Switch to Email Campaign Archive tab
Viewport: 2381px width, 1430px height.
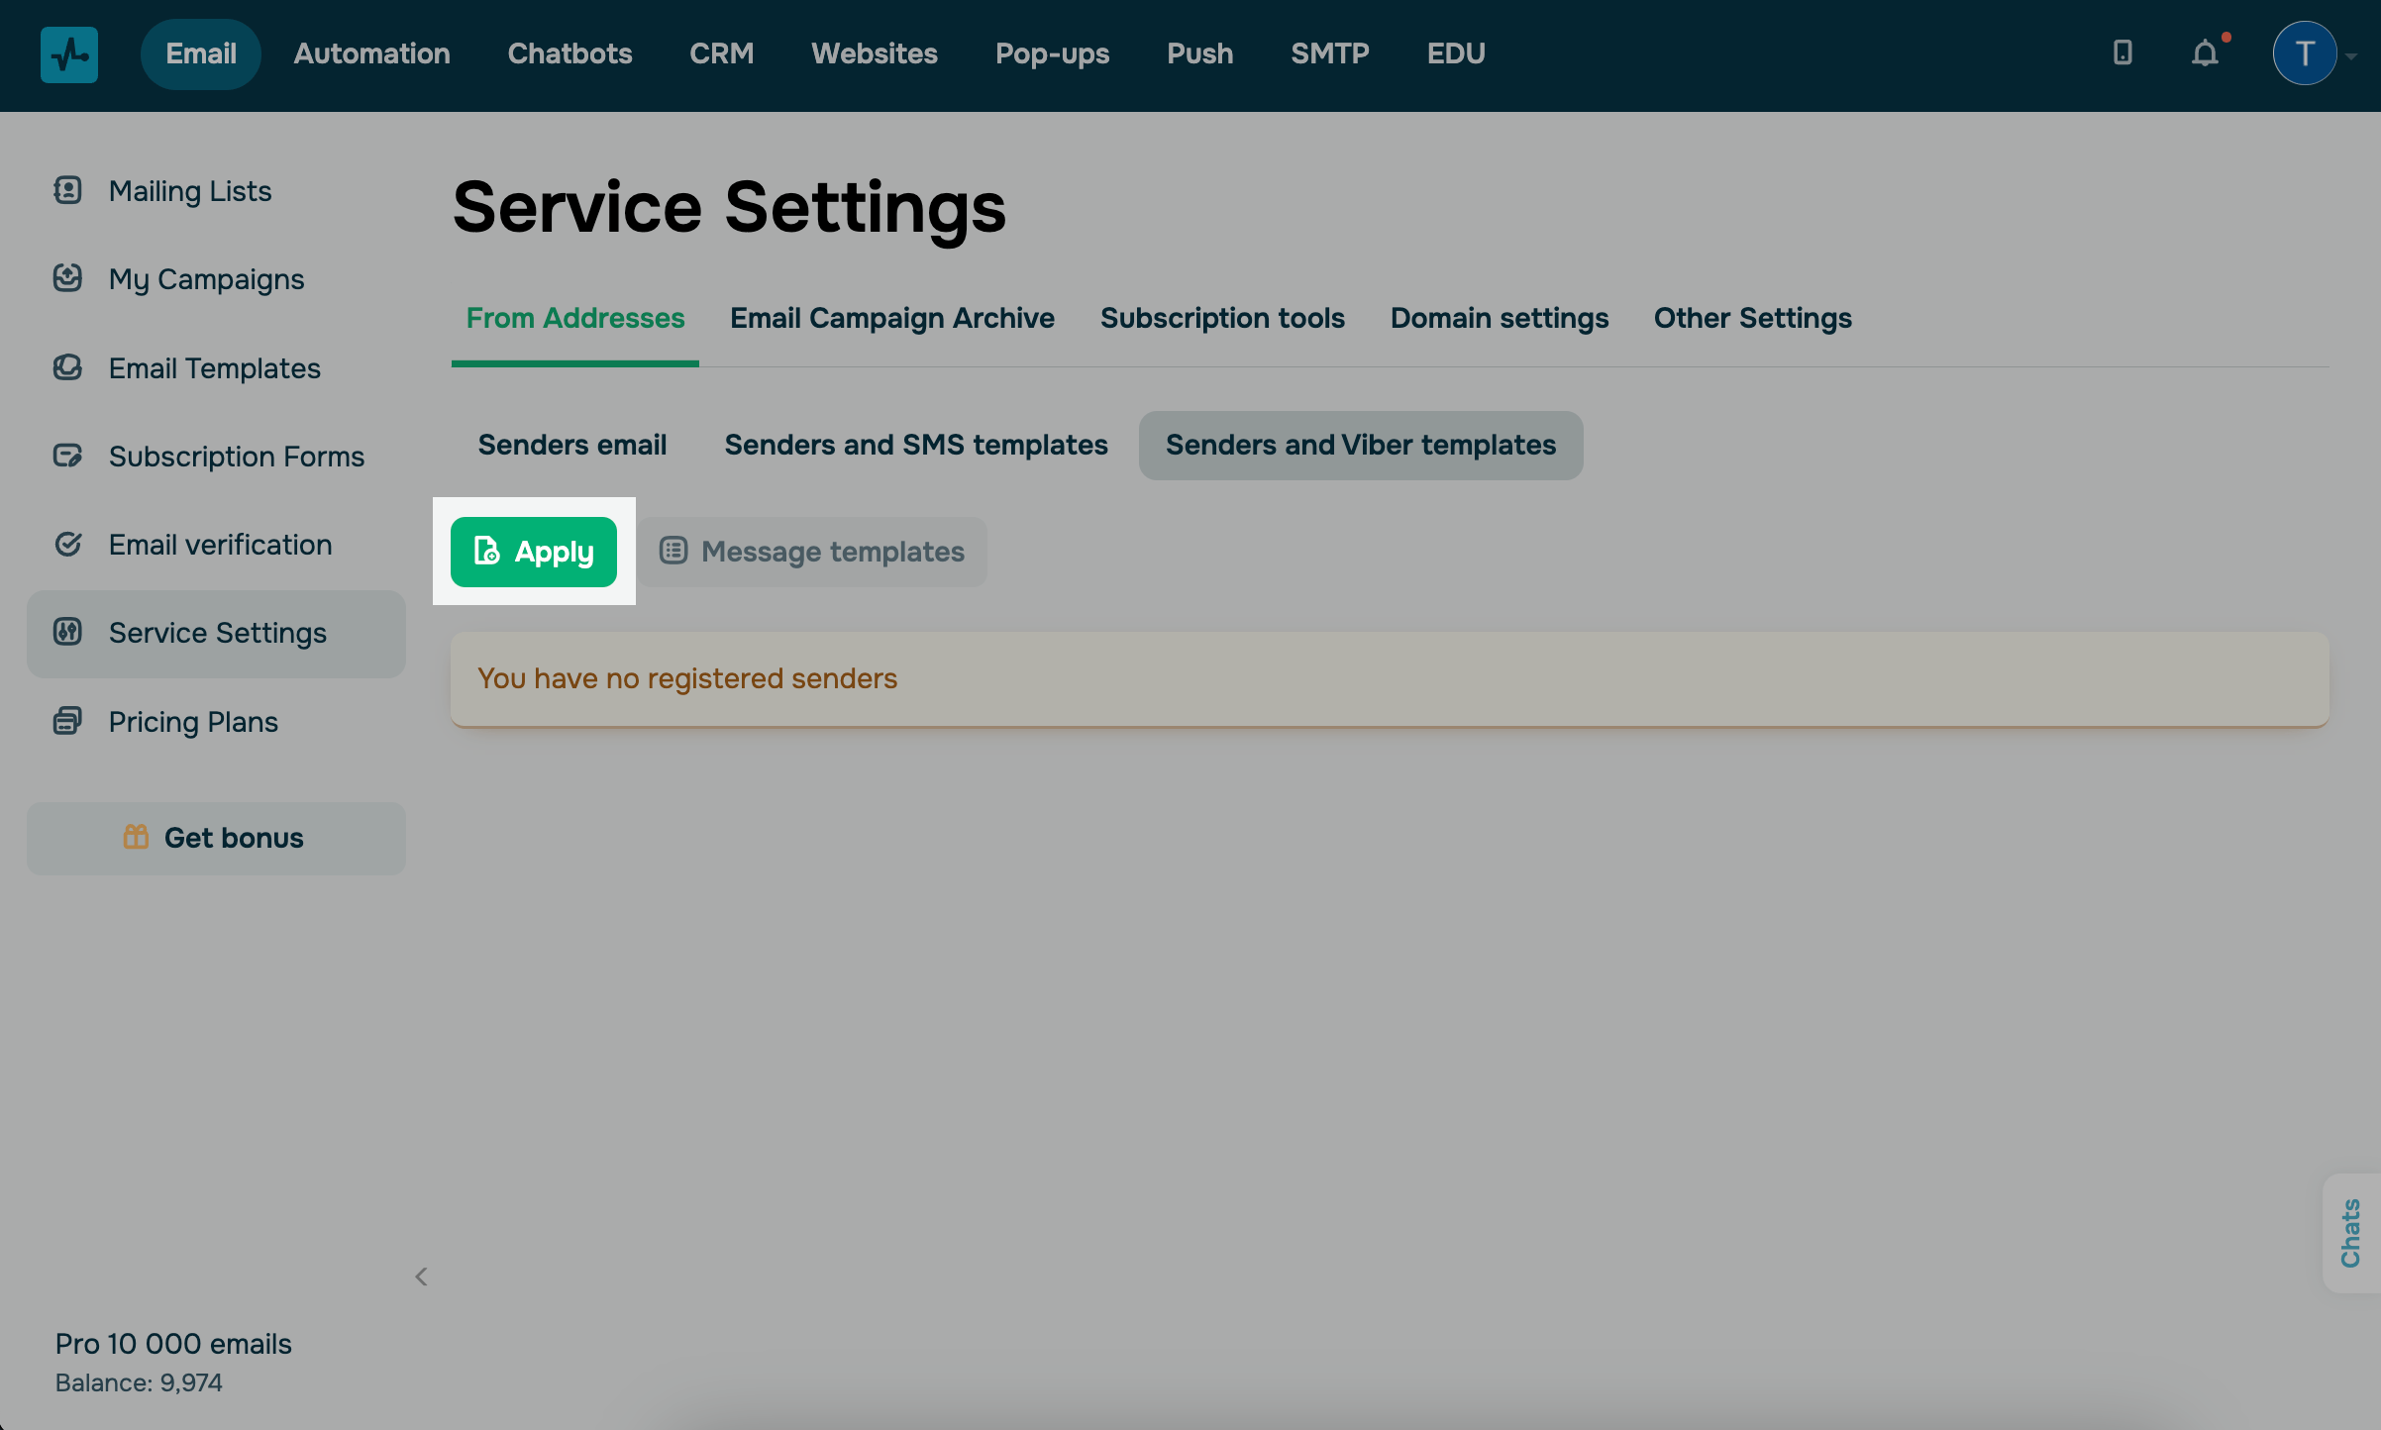point(891,318)
